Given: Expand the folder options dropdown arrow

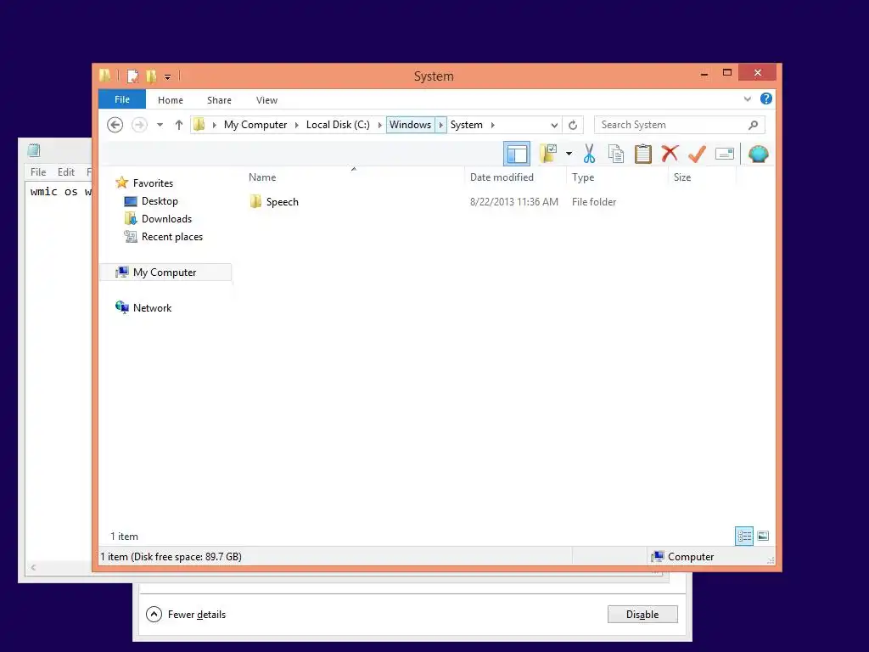Looking at the screenshot, I should 569,154.
